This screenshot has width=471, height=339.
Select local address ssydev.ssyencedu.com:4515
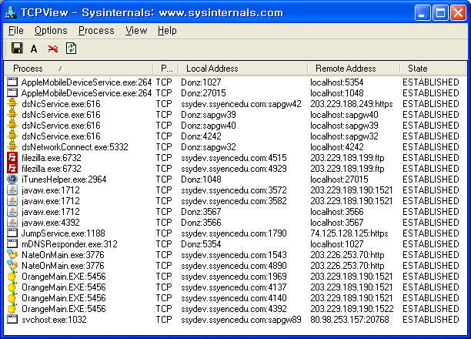pos(234,158)
